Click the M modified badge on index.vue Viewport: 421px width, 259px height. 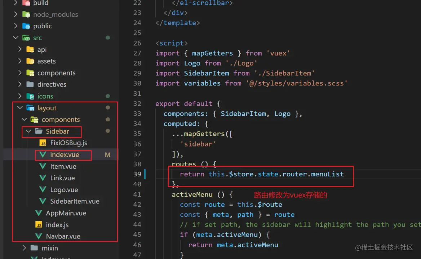[x=107, y=155]
